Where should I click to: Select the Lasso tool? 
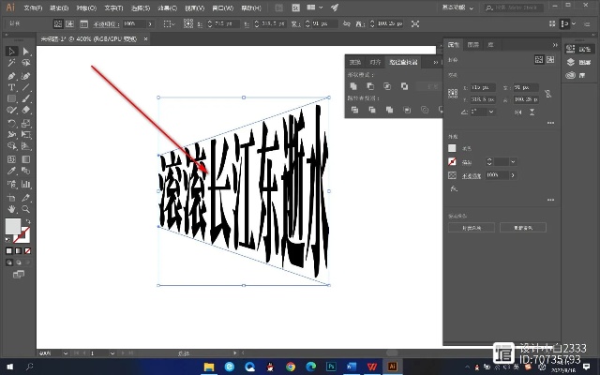[26, 63]
